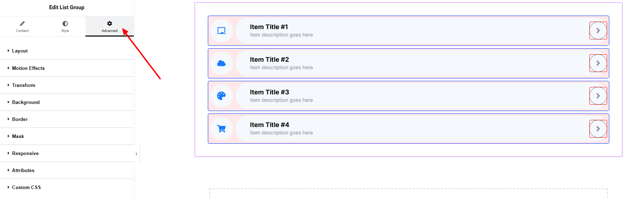This screenshot has height=199, width=626.
Task: Switch to the Content tab
Action: (x=22, y=26)
